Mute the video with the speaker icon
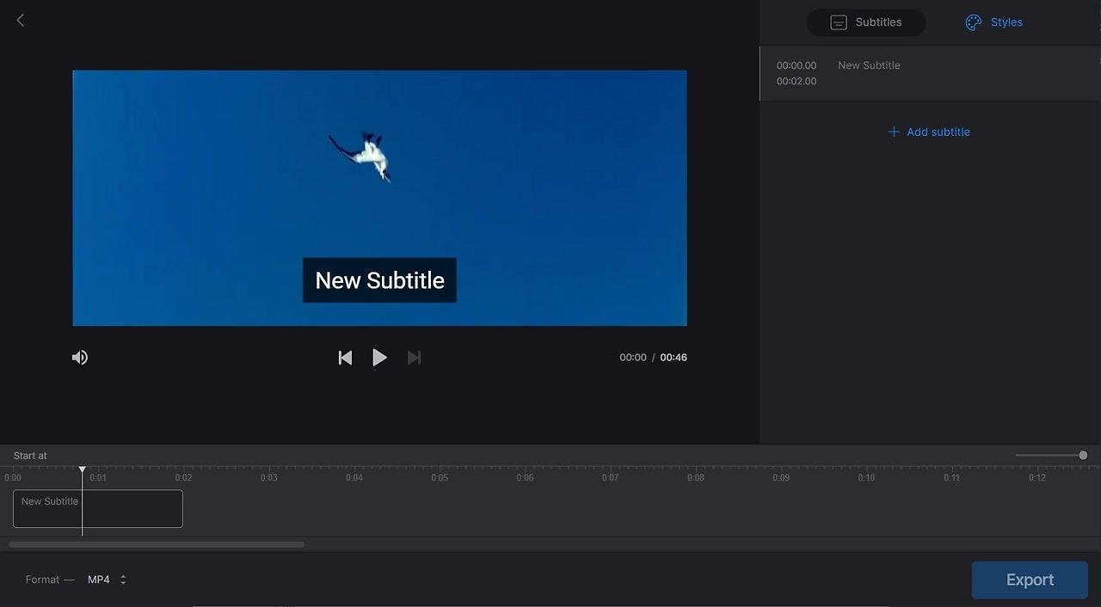1101x607 pixels. click(80, 357)
